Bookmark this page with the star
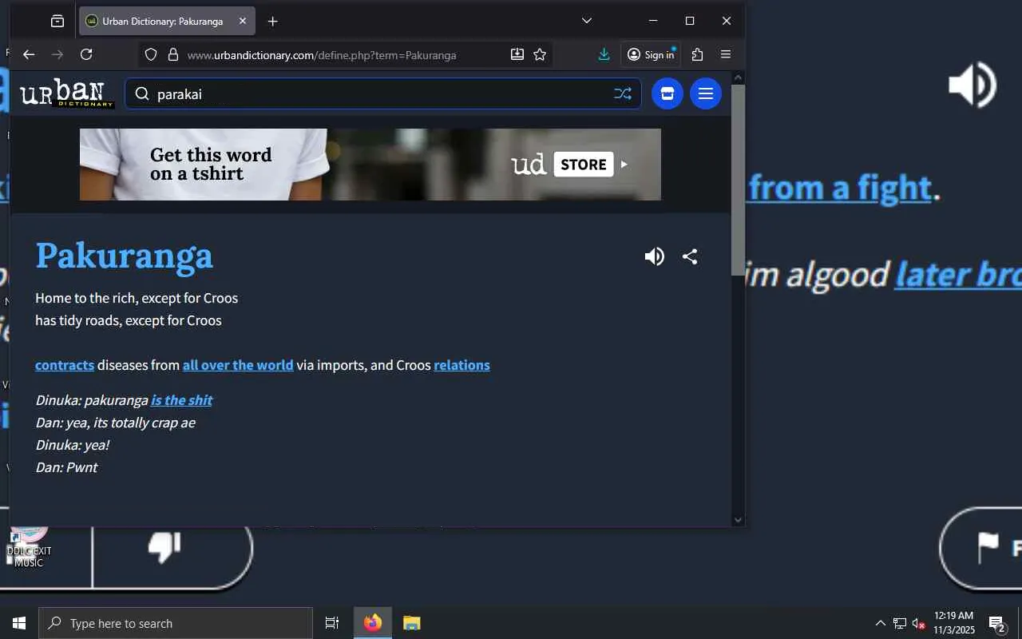1022x639 pixels. tap(540, 54)
